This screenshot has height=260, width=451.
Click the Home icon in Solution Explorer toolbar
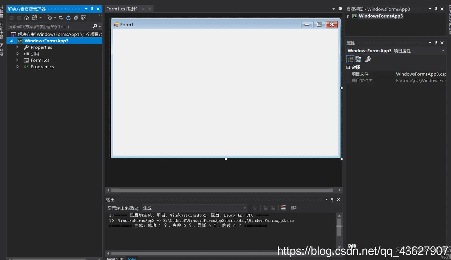point(26,18)
